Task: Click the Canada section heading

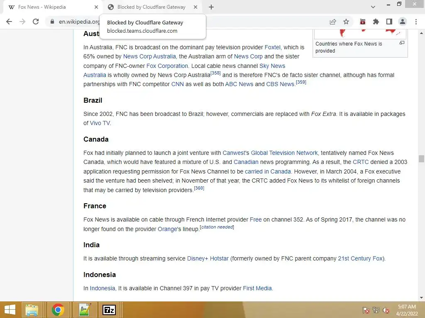Action: pyautogui.click(x=96, y=139)
